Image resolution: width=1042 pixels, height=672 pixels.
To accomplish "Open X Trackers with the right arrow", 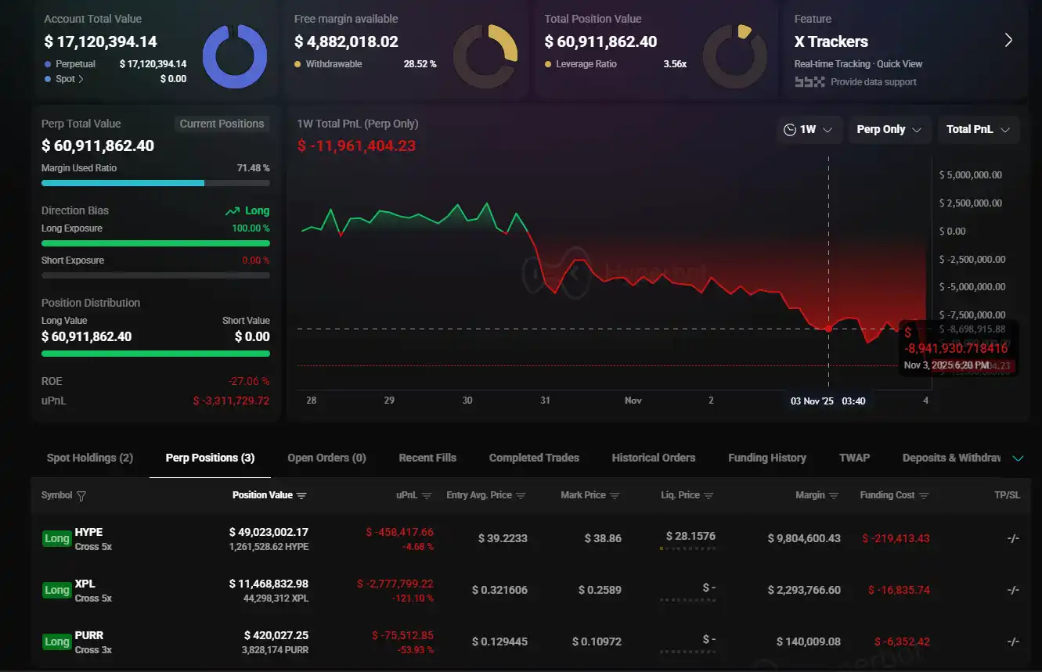I will (x=1008, y=41).
